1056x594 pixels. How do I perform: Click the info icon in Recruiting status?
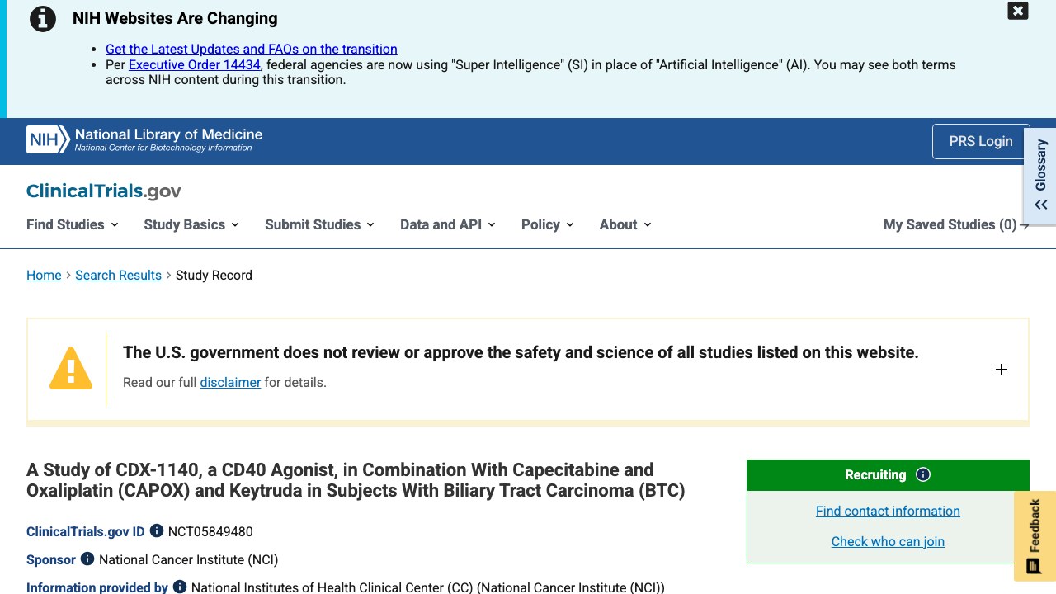(x=923, y=474)
